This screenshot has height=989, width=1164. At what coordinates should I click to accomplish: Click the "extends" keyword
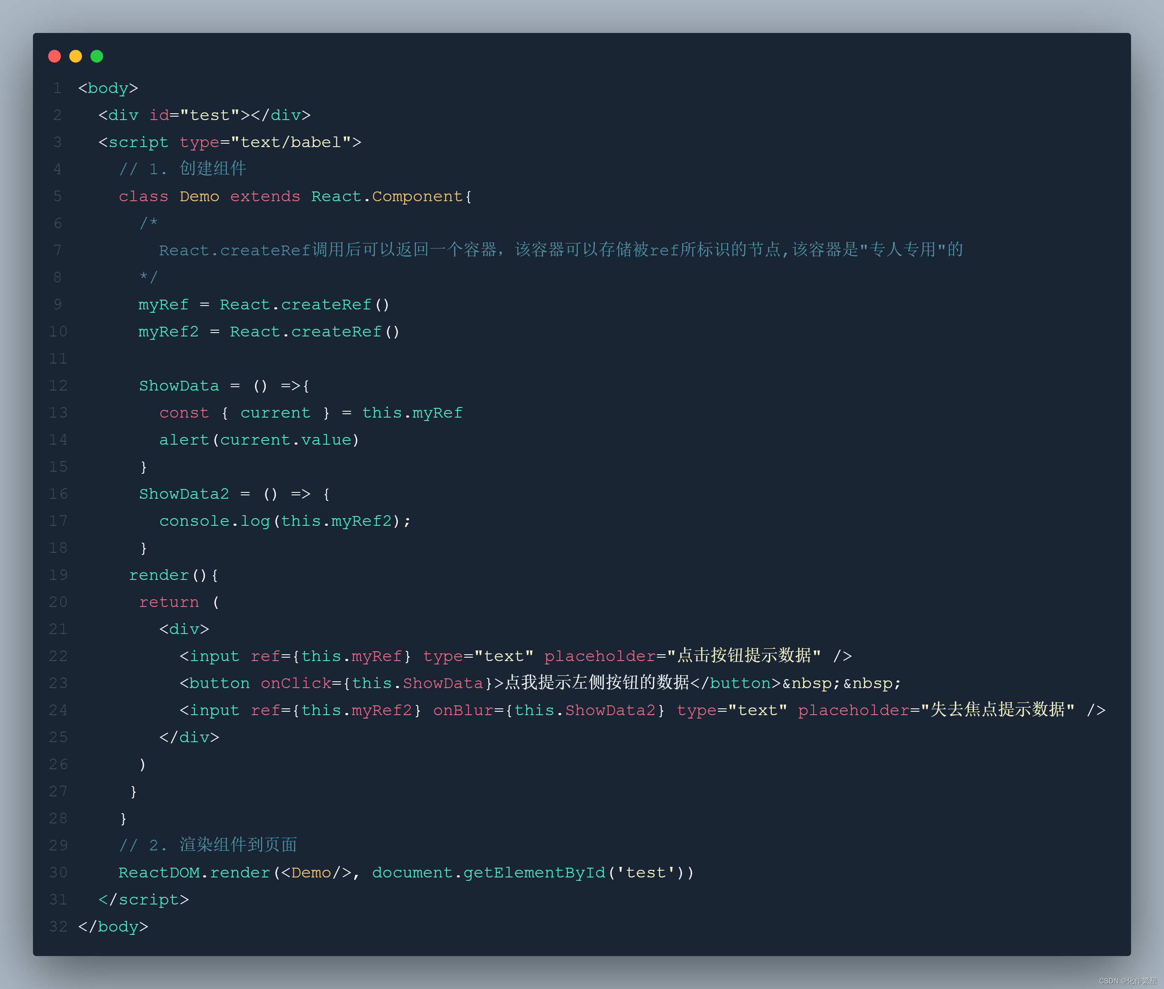click(265, 196)
